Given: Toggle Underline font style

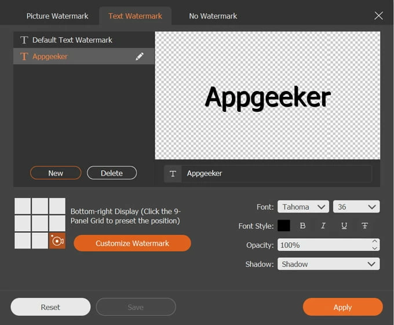Looking at the screenshot, I should pyautogui.click(x=344, y=226).
